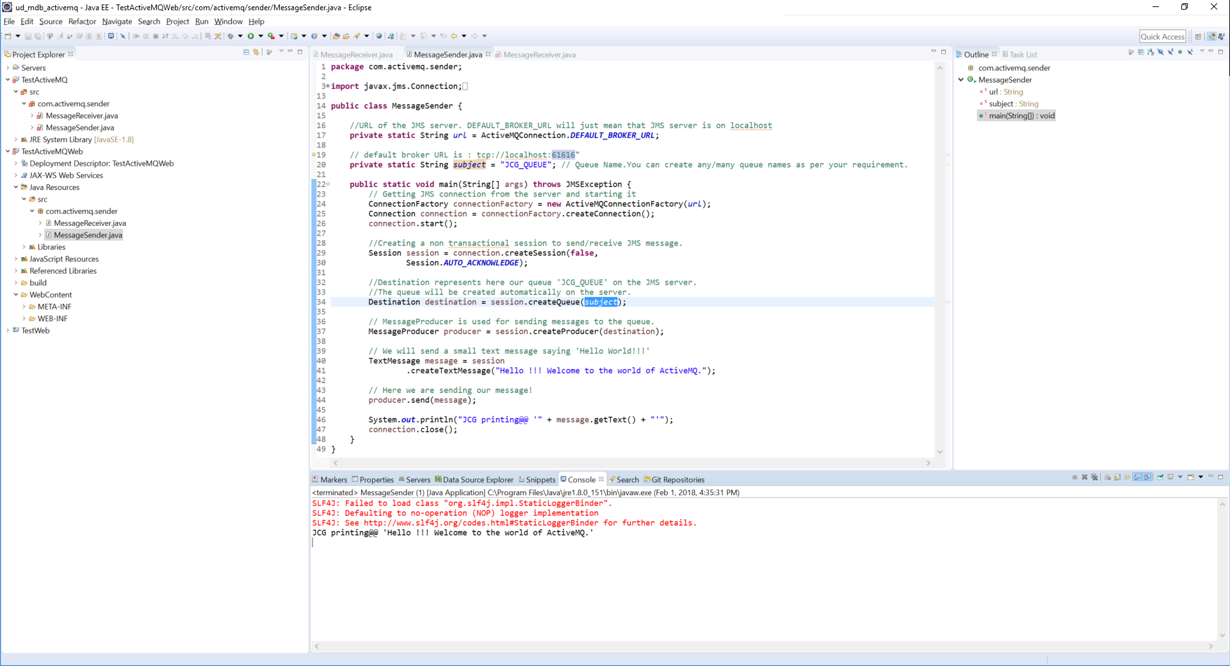1230x666 pixels.
Task: Click the Save toolbar icon
Action: [29, 36]
